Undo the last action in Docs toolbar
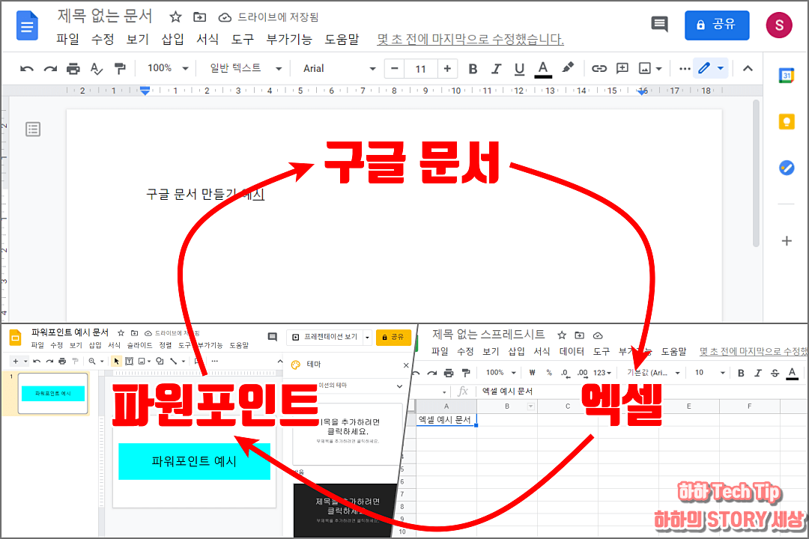This screenshot has height=539, width=809. (27, 69)
